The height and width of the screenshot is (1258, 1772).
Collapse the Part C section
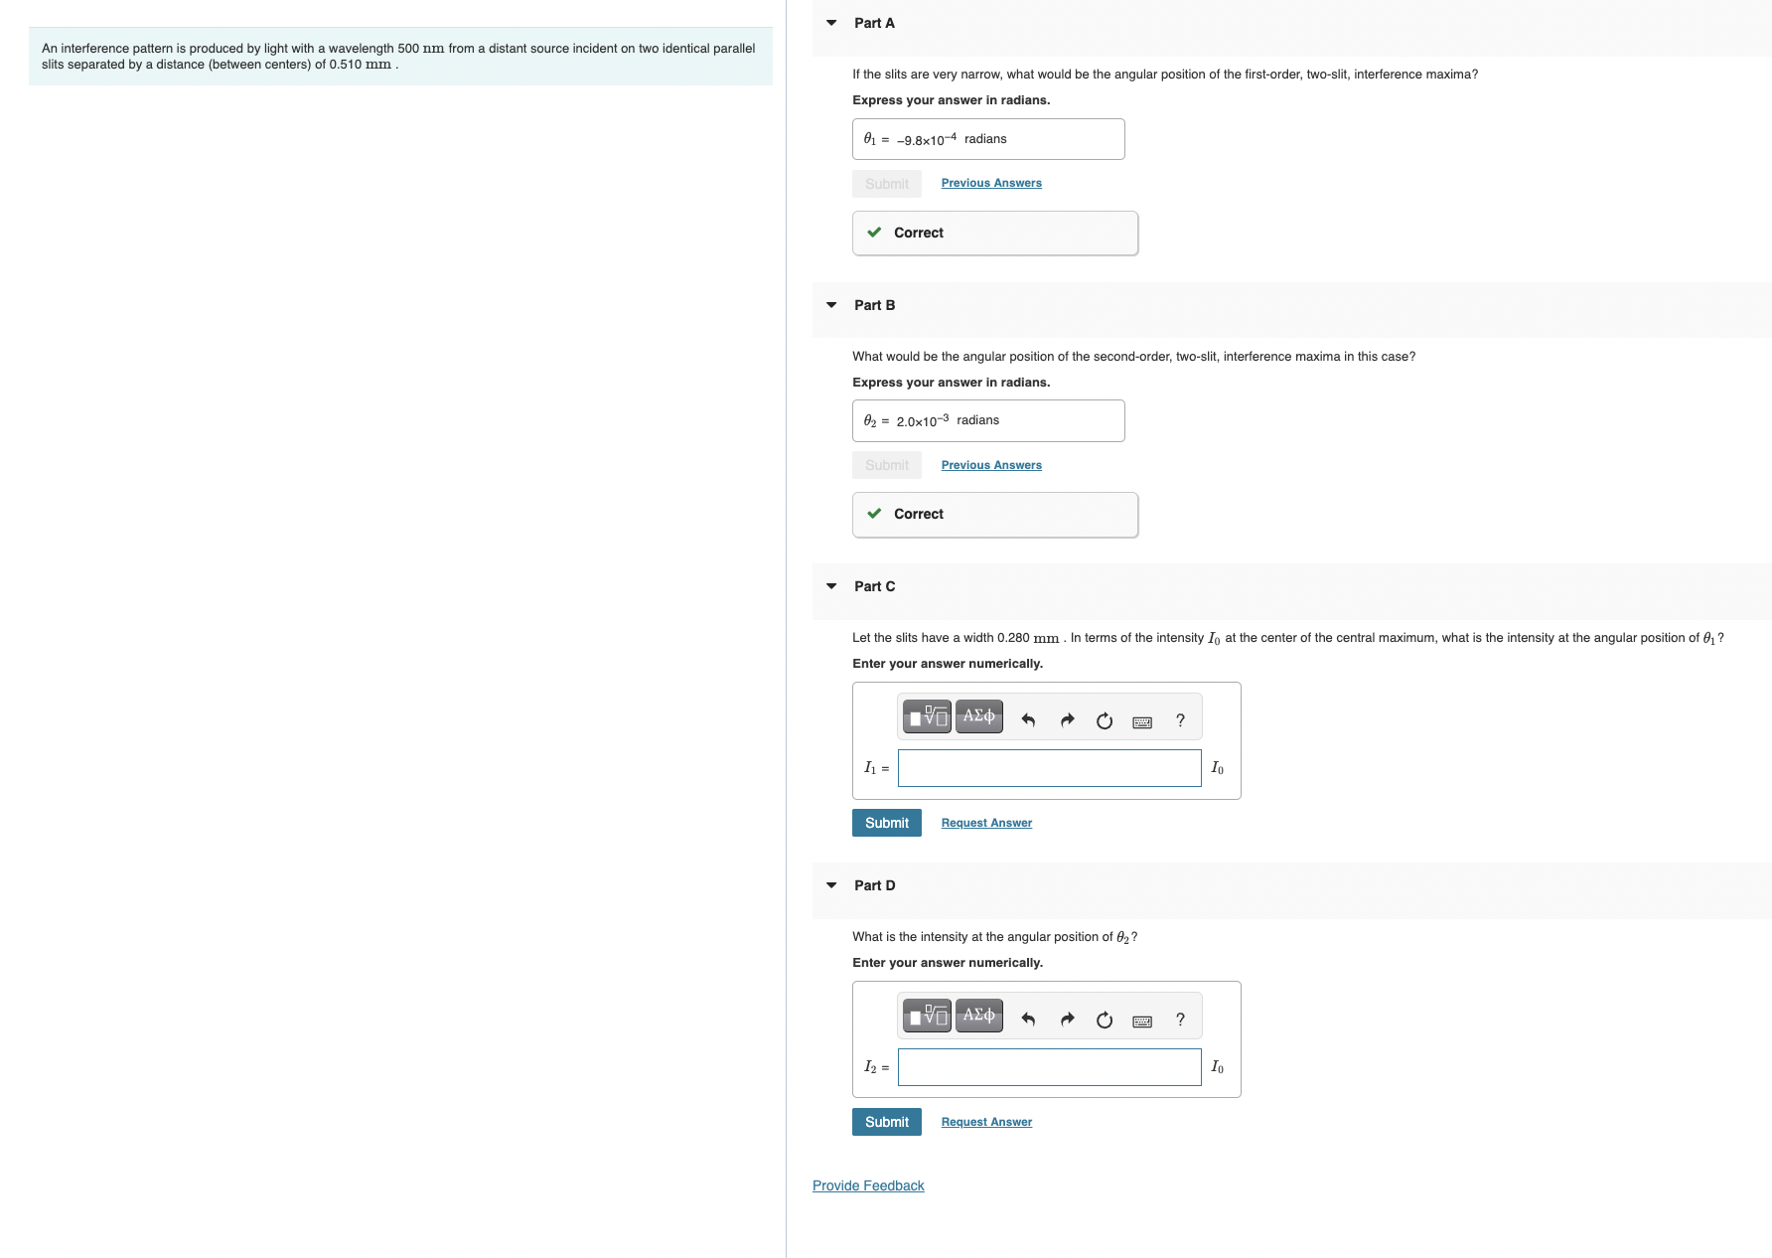[x=831, y=585]
